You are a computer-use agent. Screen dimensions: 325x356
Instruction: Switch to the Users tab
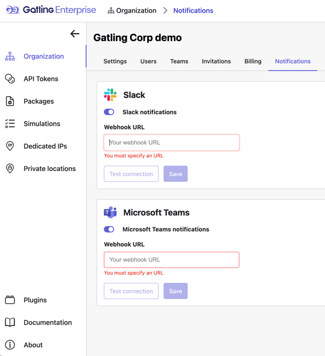tap(148, 61)
